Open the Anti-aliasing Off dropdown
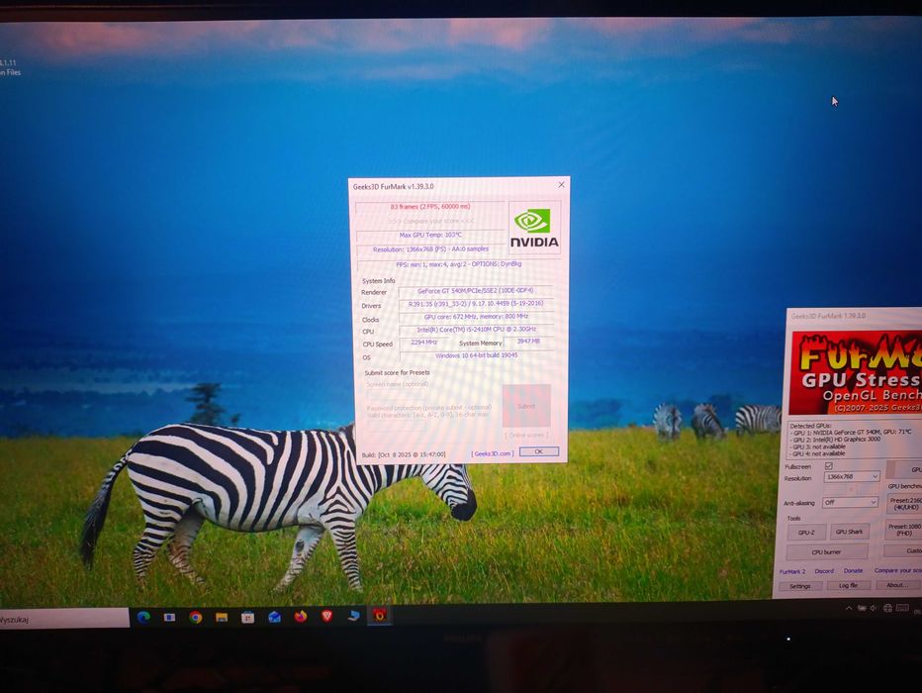 point(850,502)
